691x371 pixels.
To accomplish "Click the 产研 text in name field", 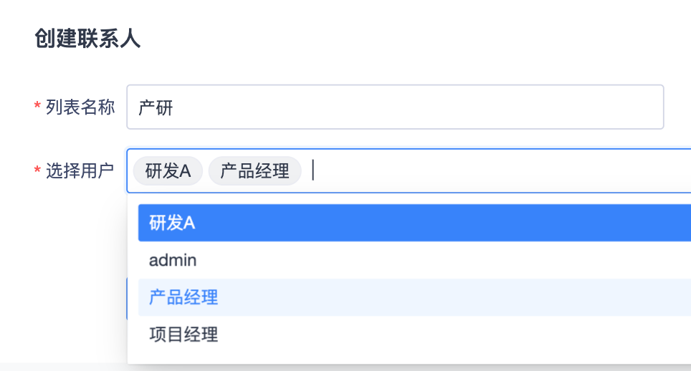I will pyautogui.click(x=156, y=107).
